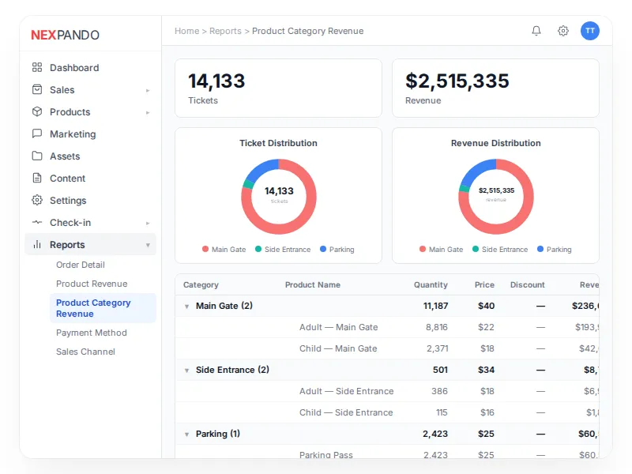The height and width of the screenshot is (474, 632).
Task: Expand the Check-in submenu arrow
Action: point(148,223)
